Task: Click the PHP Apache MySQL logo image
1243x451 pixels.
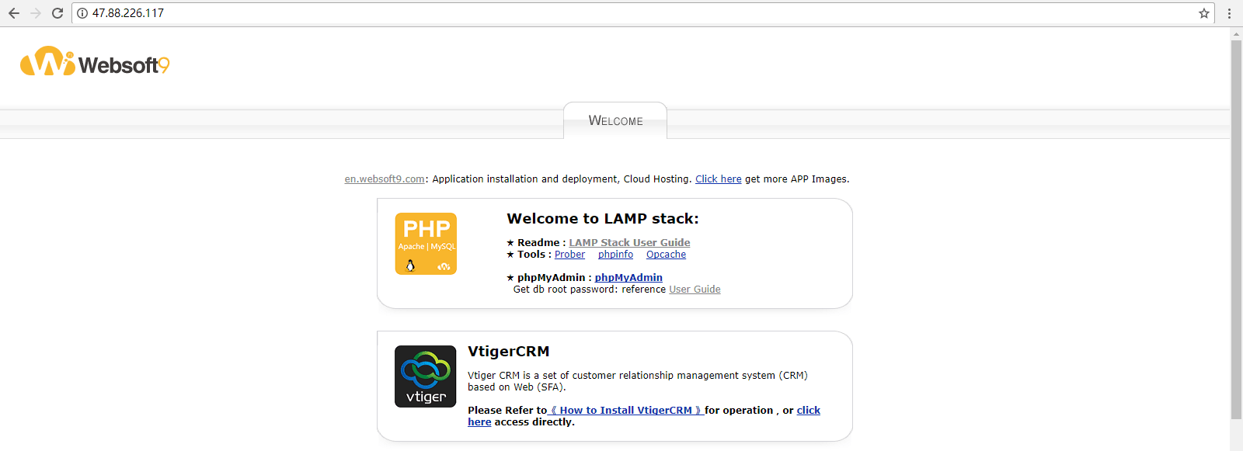Action: pos(426,244)
